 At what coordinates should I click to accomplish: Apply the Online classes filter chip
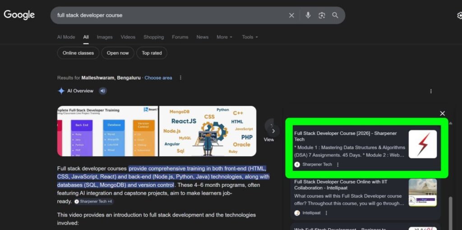(78, 53)
